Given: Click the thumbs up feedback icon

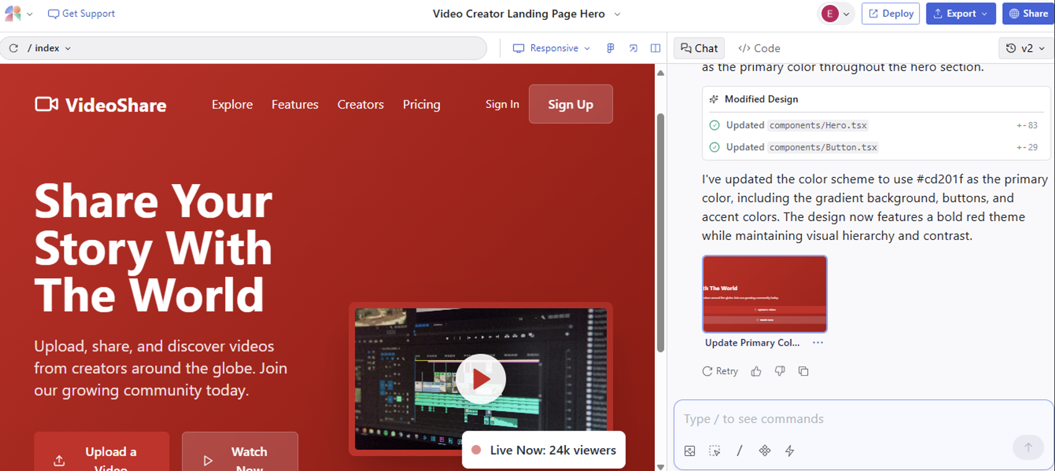Looking at the screenshot, I should pyautogui.click(x=756, y=371).
